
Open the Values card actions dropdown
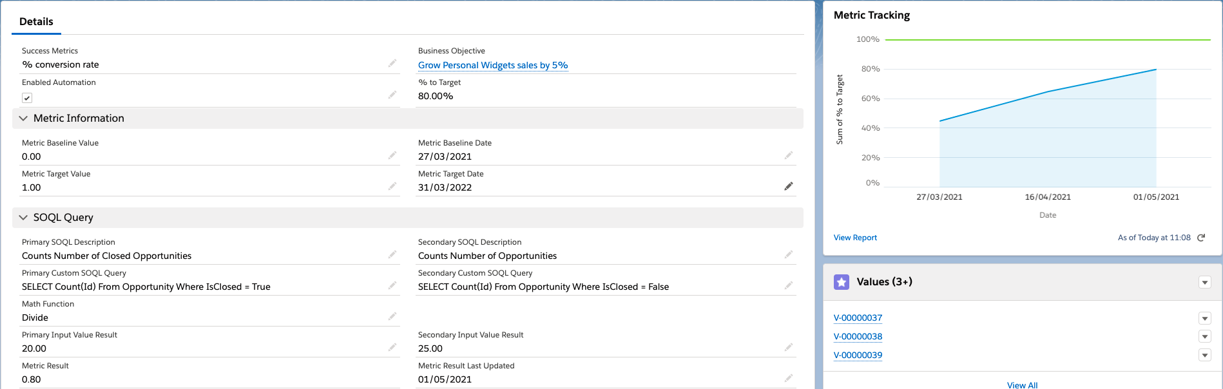tap(1204, 282)
